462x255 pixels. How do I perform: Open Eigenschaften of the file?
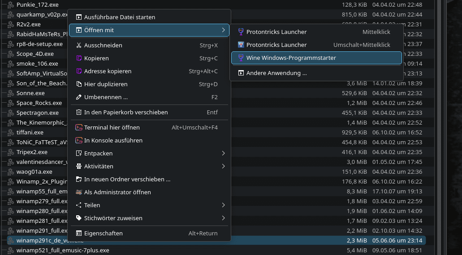pyautogui.click(x=149, y=233)
